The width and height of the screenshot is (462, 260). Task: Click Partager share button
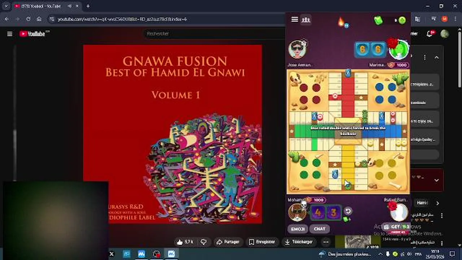pyautogui.click(x=228, y=242)
